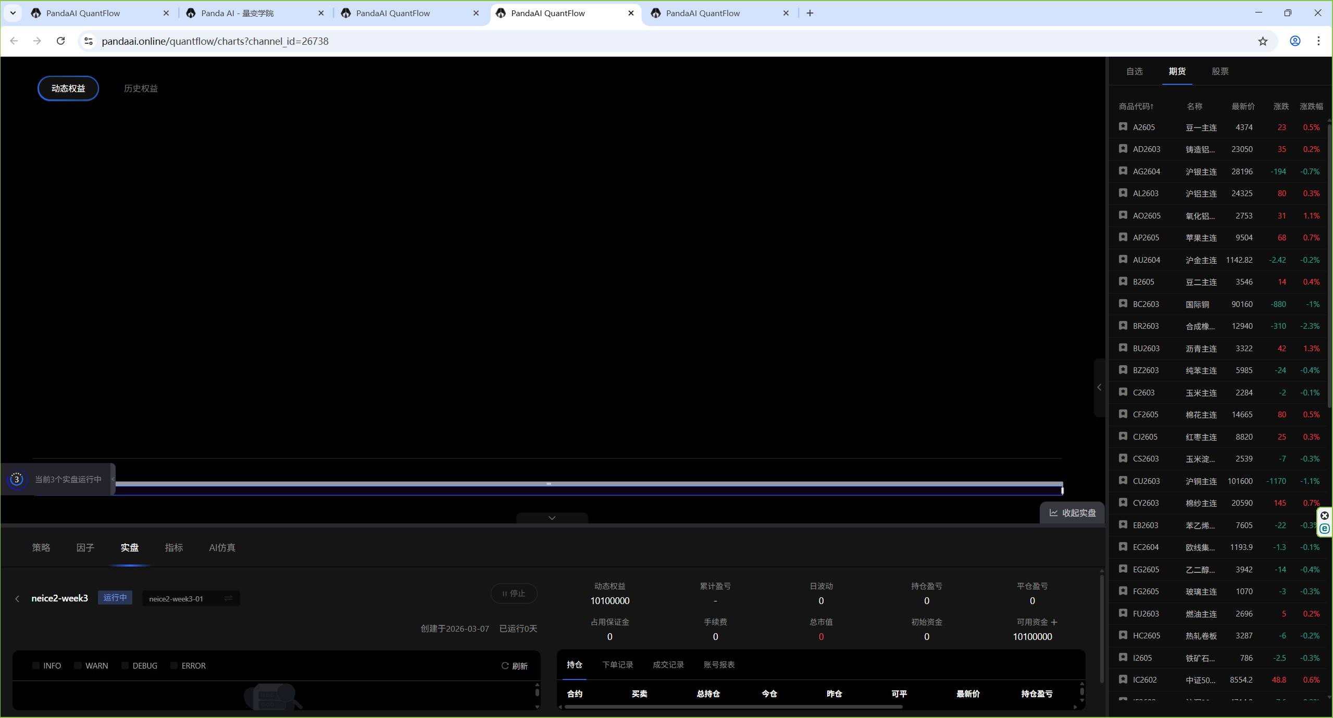The width and height of the screenshot is (1333, 718).
Task: Focus the browser address bar URL
Action: 215,41
